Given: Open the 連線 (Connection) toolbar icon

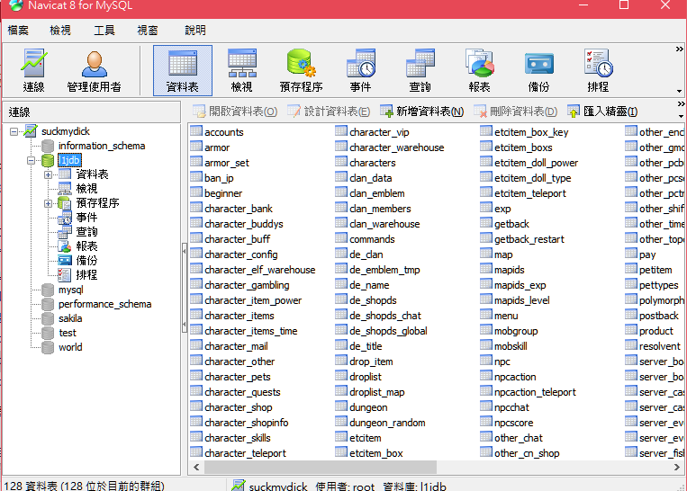Looking at the screenshot, I should coord(33,71).
